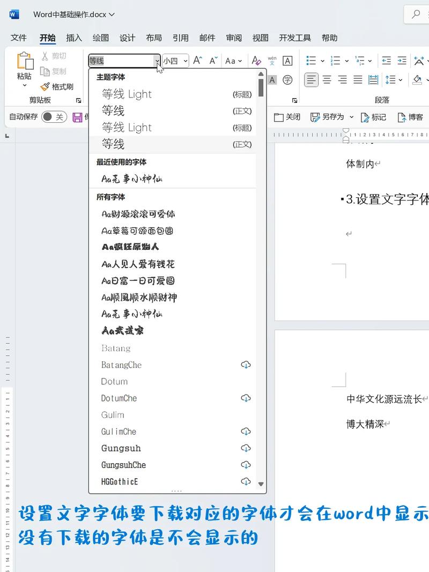
Task: Select the Format Painter tool
Action: click(60, 87)
